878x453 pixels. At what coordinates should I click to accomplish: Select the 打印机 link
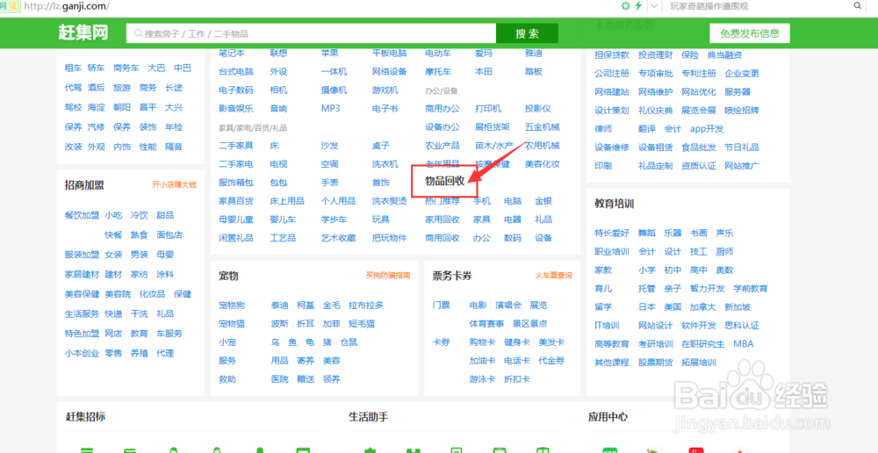tap(488, 109)
